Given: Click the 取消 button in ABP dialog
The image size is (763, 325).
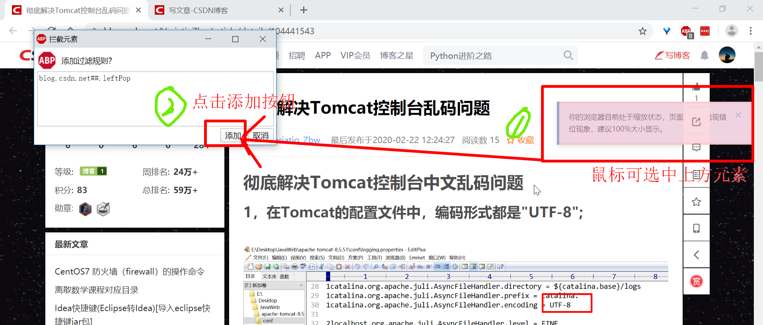Looking at the screenshot, I should [x=261, y=135].
